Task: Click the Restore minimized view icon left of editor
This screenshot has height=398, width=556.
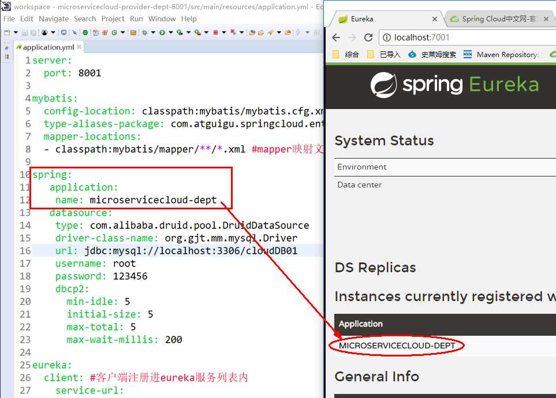Action: pos(7,48)
